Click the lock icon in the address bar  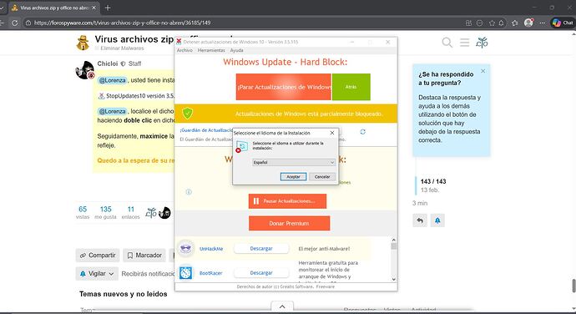pos(28,23)
